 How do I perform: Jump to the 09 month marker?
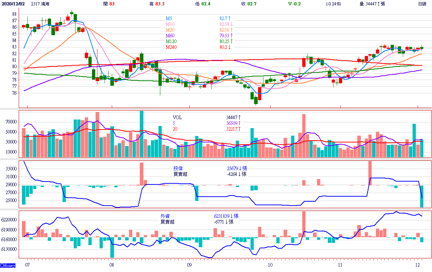point(189,265)
